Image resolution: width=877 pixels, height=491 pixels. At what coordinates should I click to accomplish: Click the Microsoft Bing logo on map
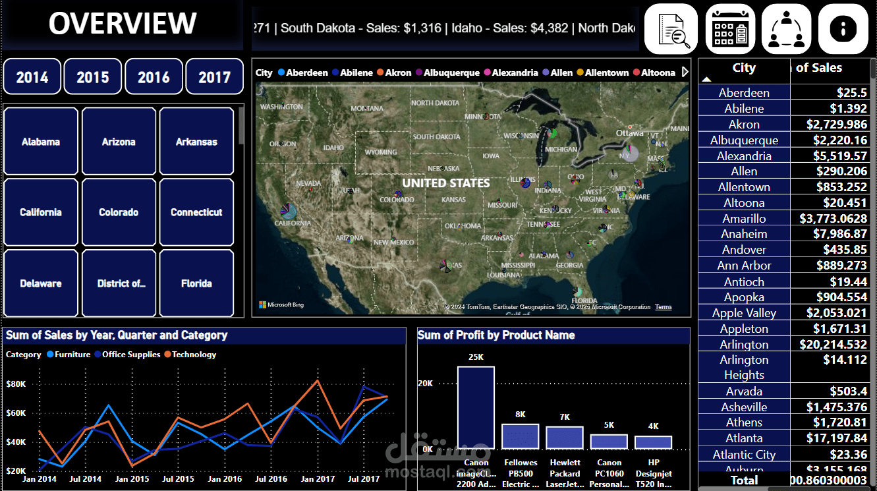click(x=281, y=304)
